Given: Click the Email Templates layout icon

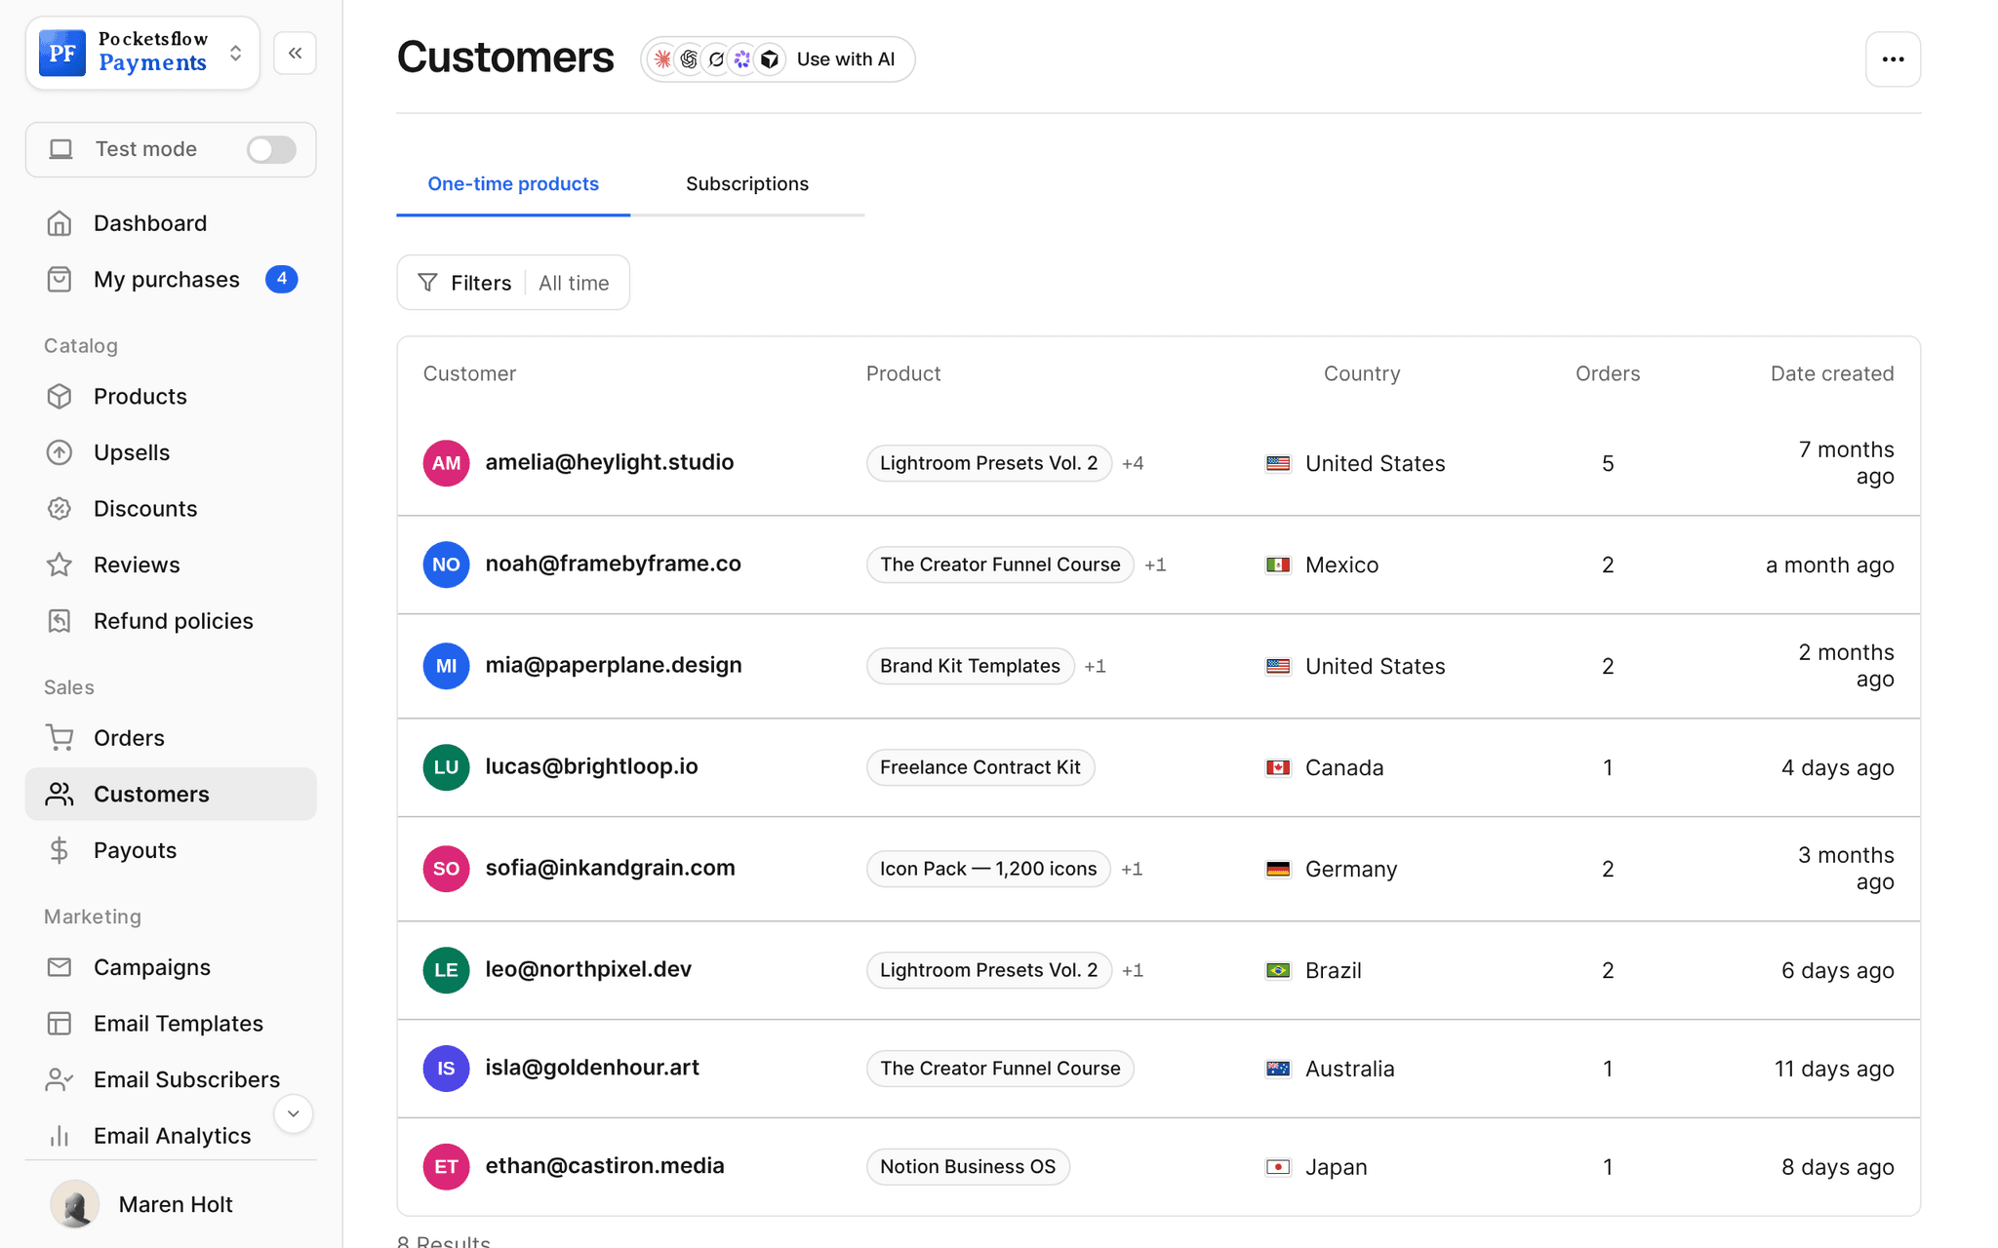Looking at the screenshot, I should 60,1024.
